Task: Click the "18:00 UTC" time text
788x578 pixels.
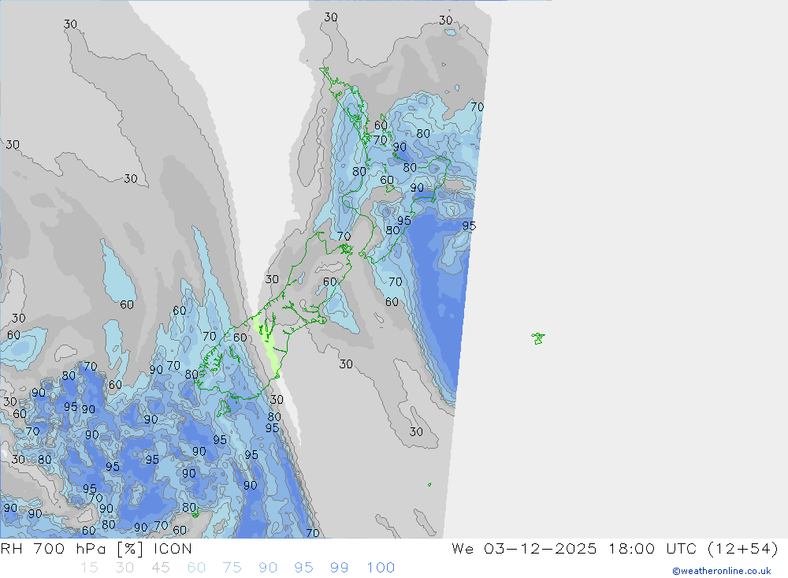Action: [x=652, y=549]
